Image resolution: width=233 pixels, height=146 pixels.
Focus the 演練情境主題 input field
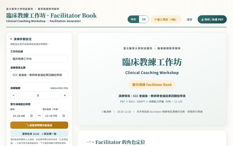click(x=39, y=75)
